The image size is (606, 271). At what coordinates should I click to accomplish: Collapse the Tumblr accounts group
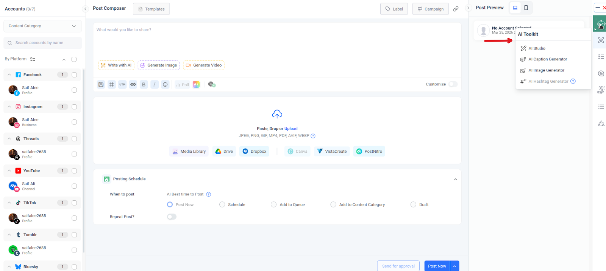(9, 235)
